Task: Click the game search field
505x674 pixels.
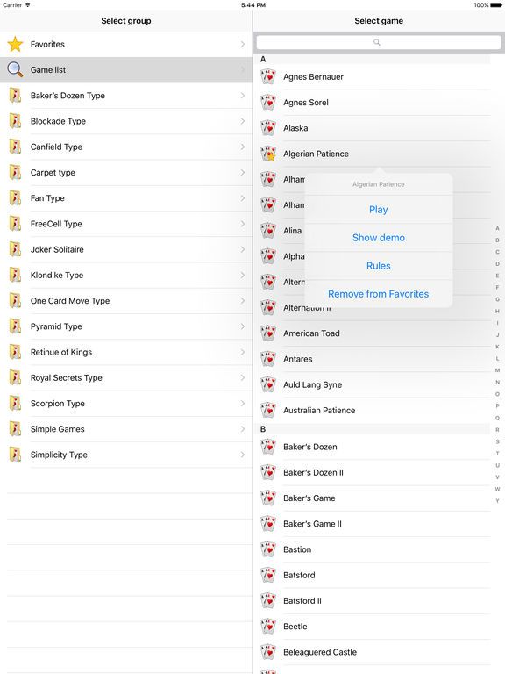Action: coord(379,42)
